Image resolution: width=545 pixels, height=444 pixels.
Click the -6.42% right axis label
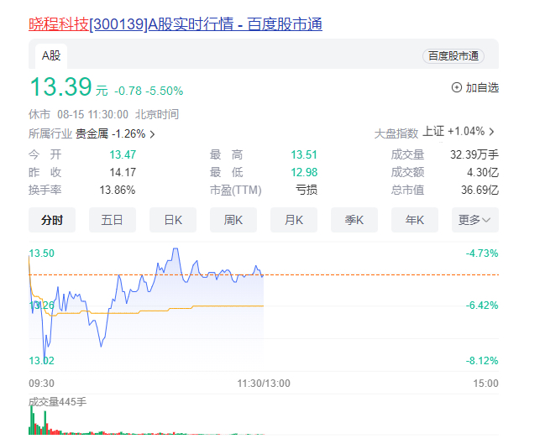(x=482, y=306)
